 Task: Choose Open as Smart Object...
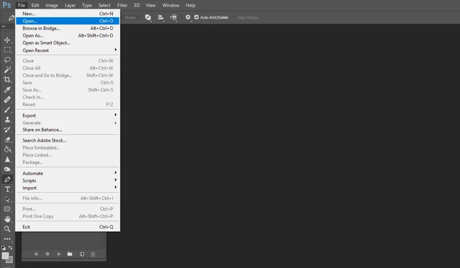click(67, 43)
